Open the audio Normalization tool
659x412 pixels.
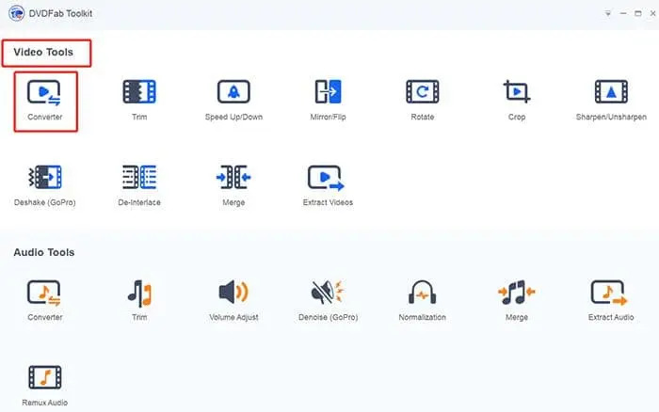422,293
